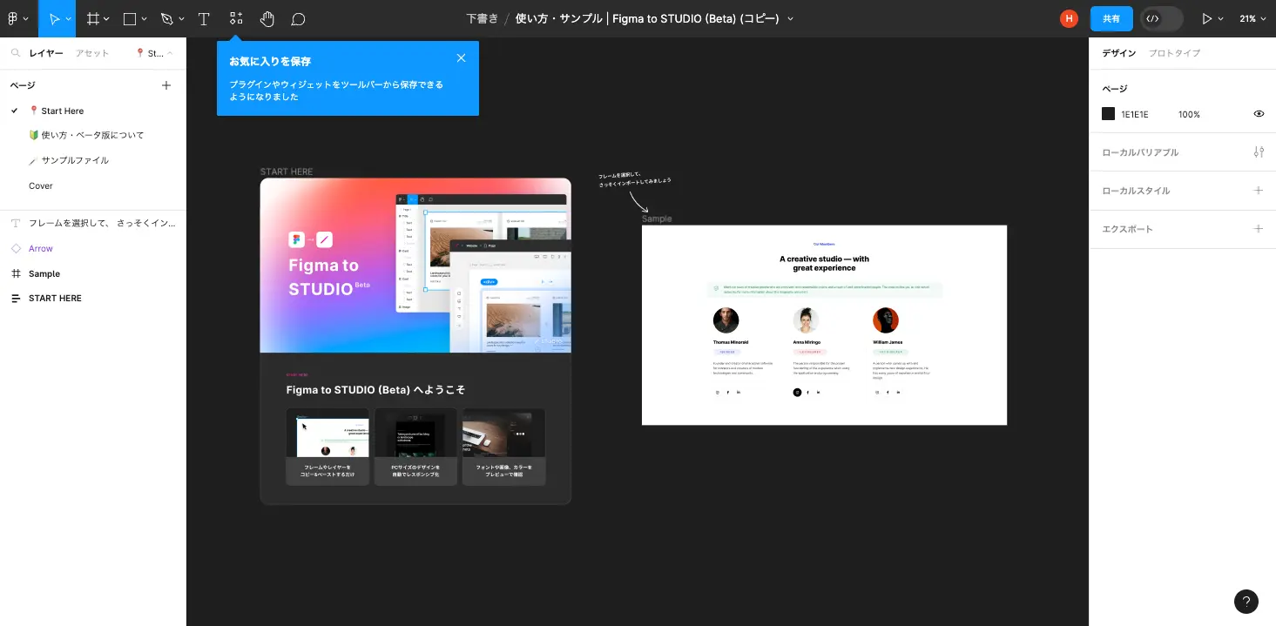Click the START HERE frame label on canvas
Image resolution: width=1276 pixels, height=626 pixels.
point(287,172)
